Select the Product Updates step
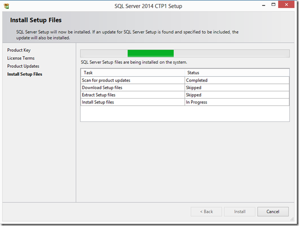 click(23, 66)
